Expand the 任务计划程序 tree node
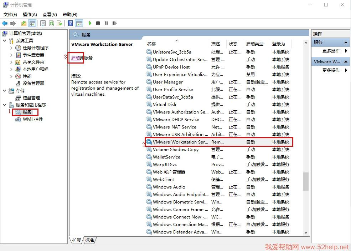 tap(11, 48)
